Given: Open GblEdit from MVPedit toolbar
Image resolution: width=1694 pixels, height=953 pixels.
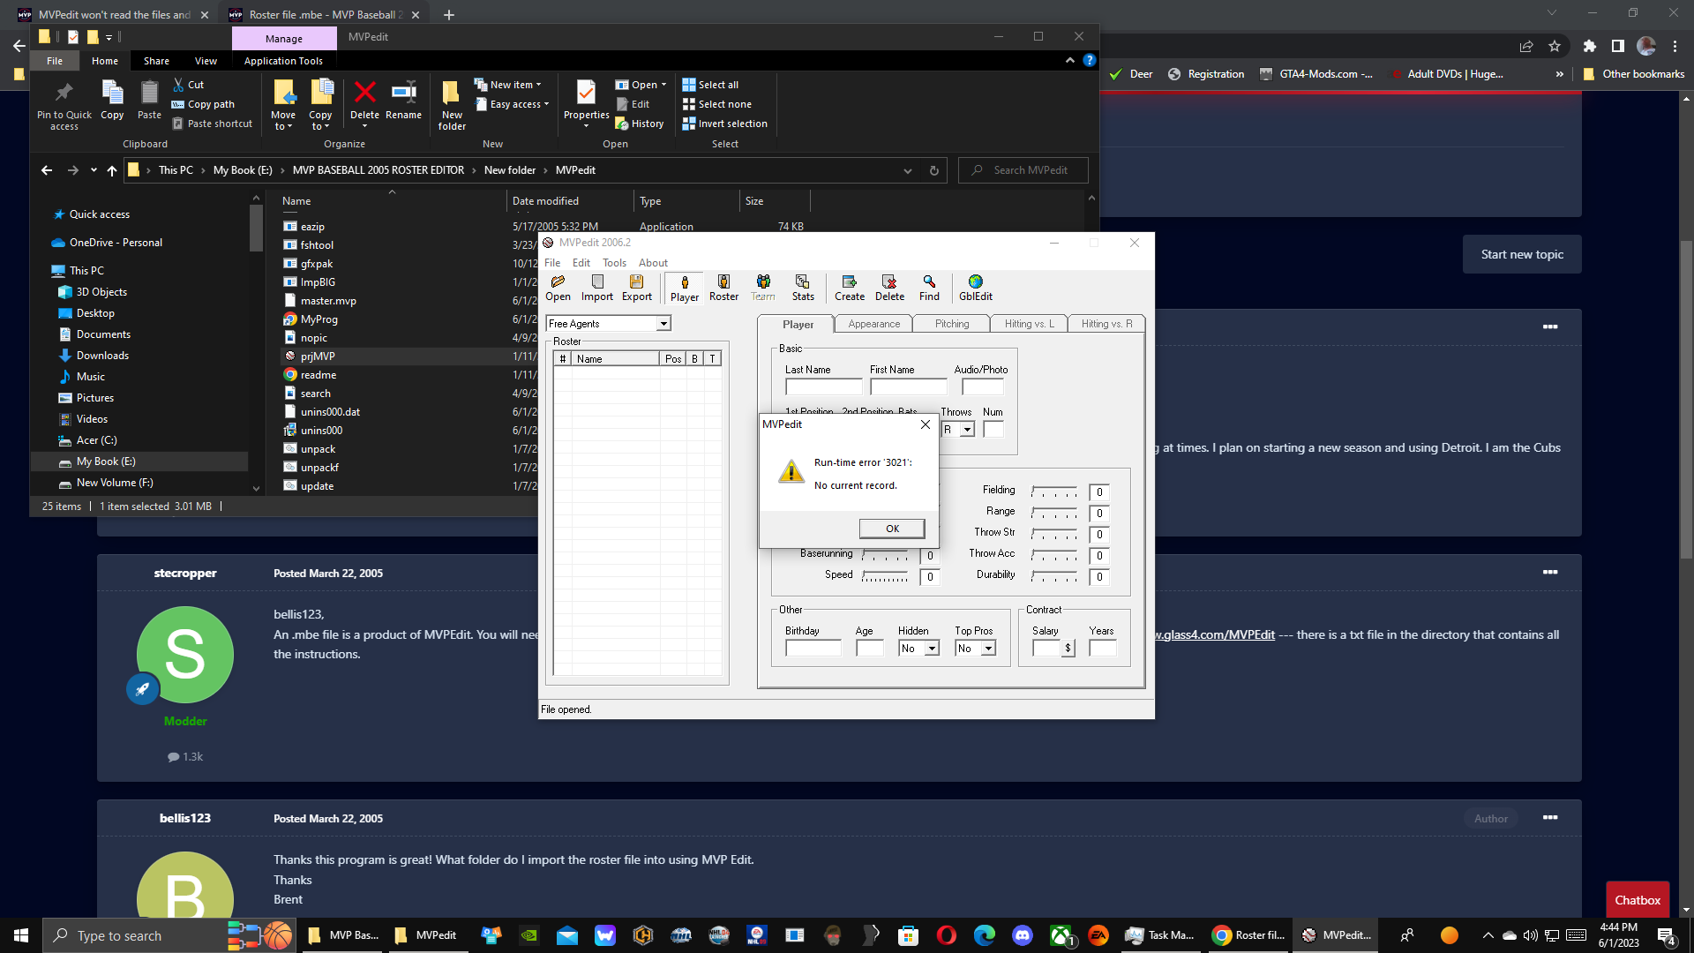Looking at the screenshot, I should coord(976,288).
